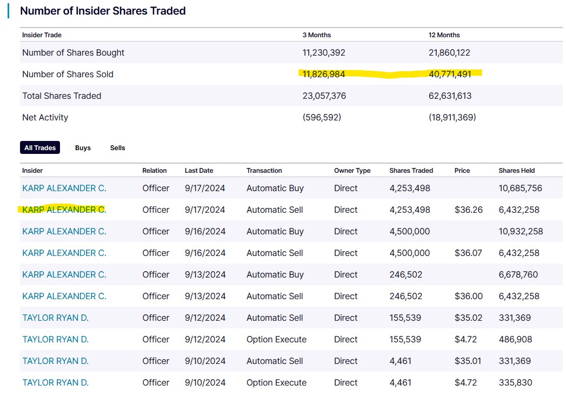This screenshot has width=566, height=398.
Task: Open Taylor Ryan link for 9/12/2024 Automatic Sell
Action: pos(55,318)
